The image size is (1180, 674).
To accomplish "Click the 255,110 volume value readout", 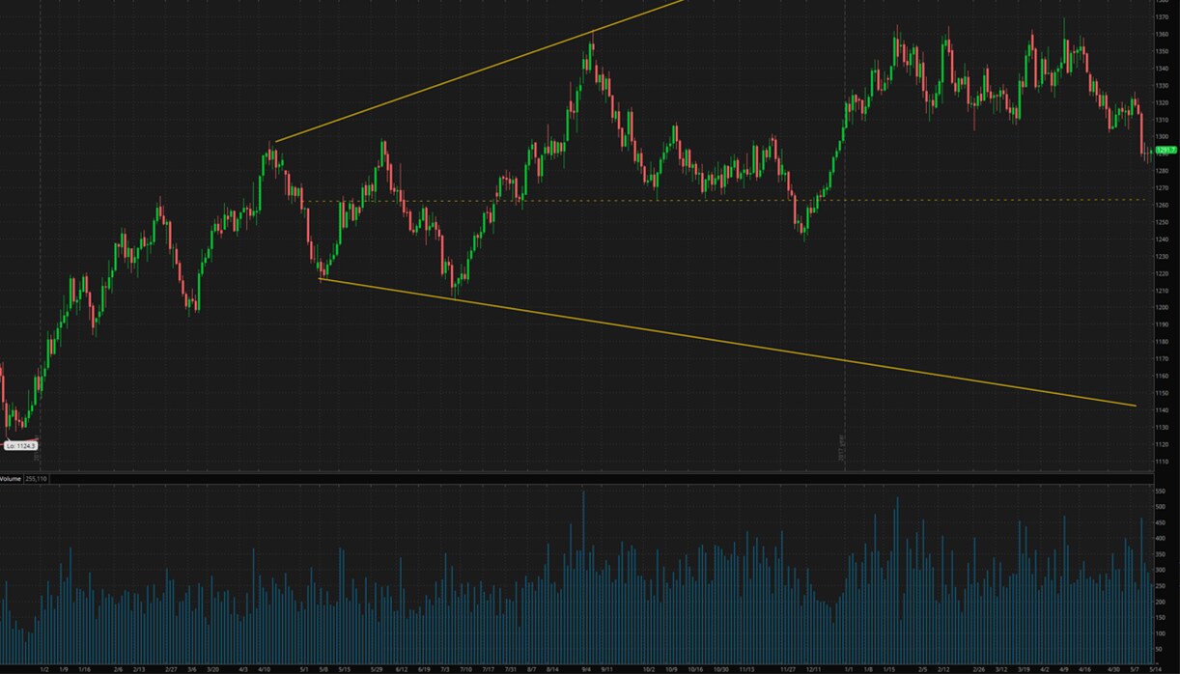I will [x=37, y=479].
